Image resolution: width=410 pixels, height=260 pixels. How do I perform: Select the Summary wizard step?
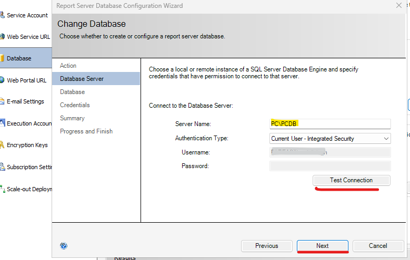tap(72, 118)
